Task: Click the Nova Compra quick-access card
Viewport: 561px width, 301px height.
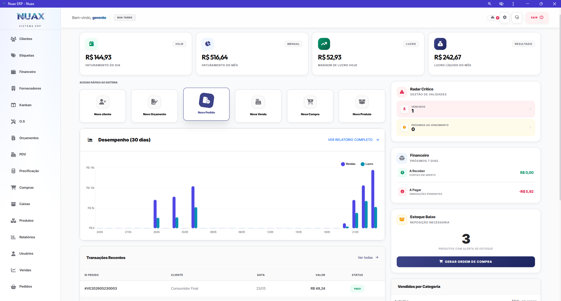Action: [x=310, y=106]
